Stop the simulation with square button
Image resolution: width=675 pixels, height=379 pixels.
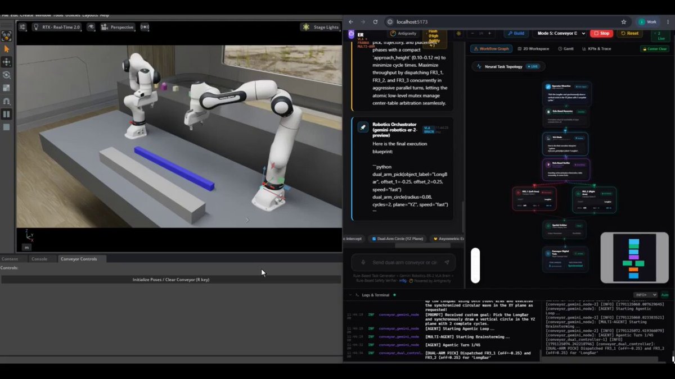[6, 127]
